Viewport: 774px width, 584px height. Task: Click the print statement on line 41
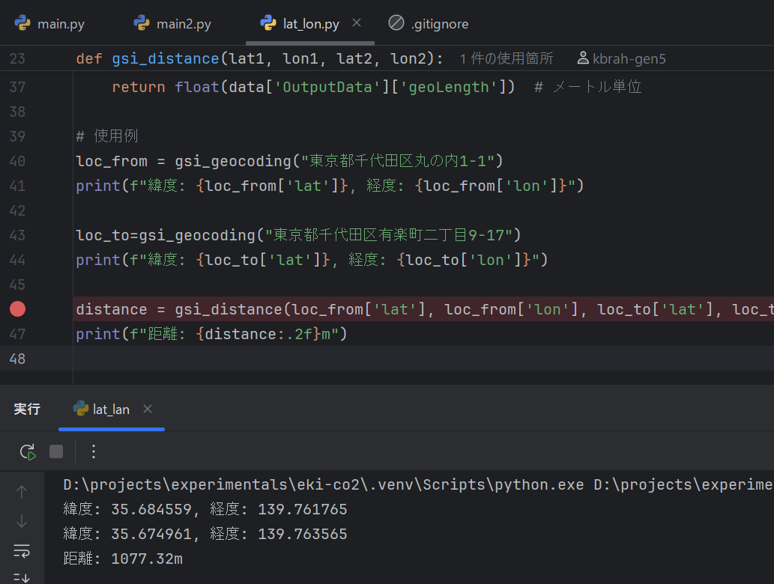pyautogui.click(x=330, y=186)
